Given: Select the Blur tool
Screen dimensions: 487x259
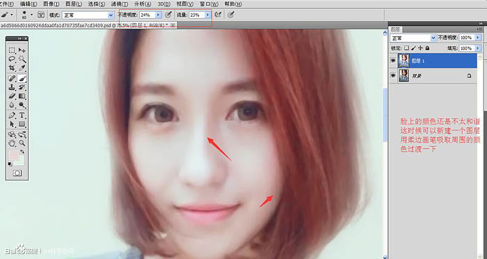Looking at the screenshot, I should point(12,104).
